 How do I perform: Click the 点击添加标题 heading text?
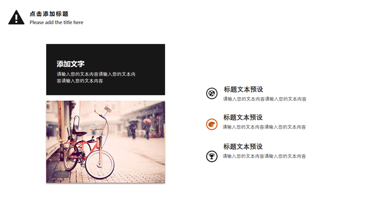coord(49,14)
